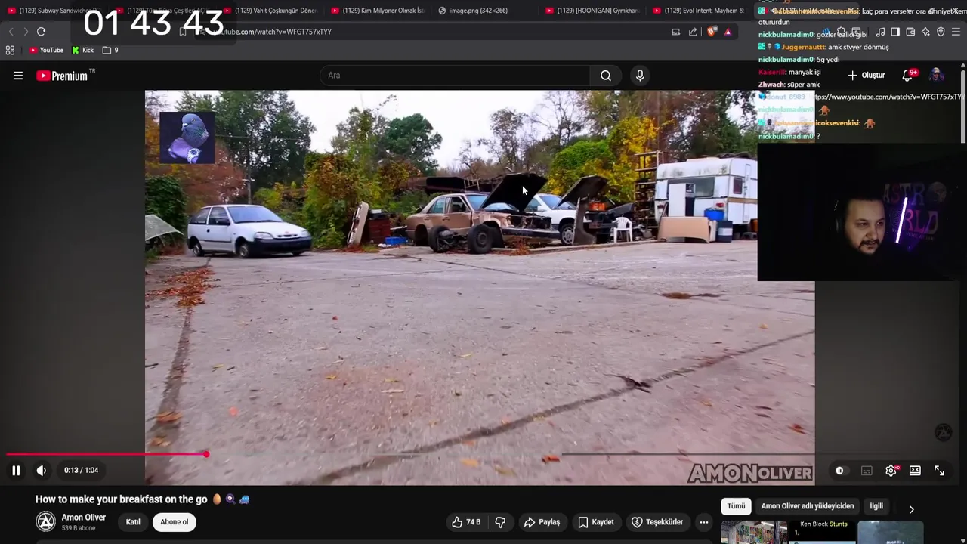The height and width of the screenshot is (544, 967).
Task: Open the Brave Playlist music note icon
Action: [880, 32]
